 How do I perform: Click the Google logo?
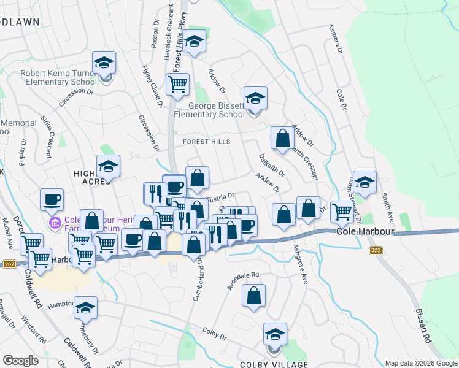pos(20,361)
